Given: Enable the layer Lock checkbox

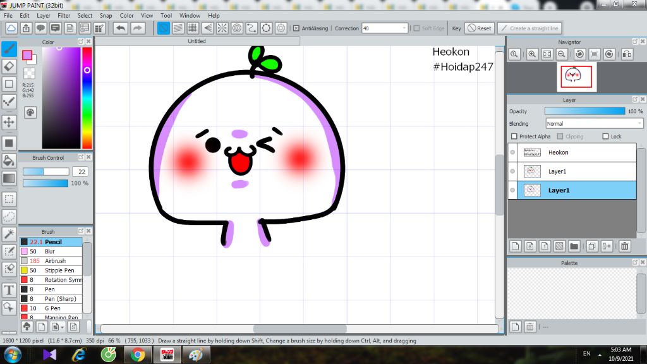Looking at the screenshot, I should pos(605,136).
